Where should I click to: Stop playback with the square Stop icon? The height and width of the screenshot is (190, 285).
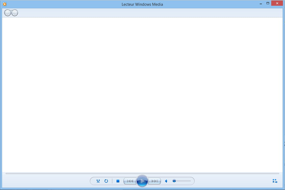tap(118, 181)
